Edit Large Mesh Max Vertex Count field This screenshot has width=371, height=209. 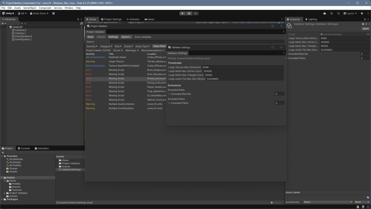(x=243, y=71)
